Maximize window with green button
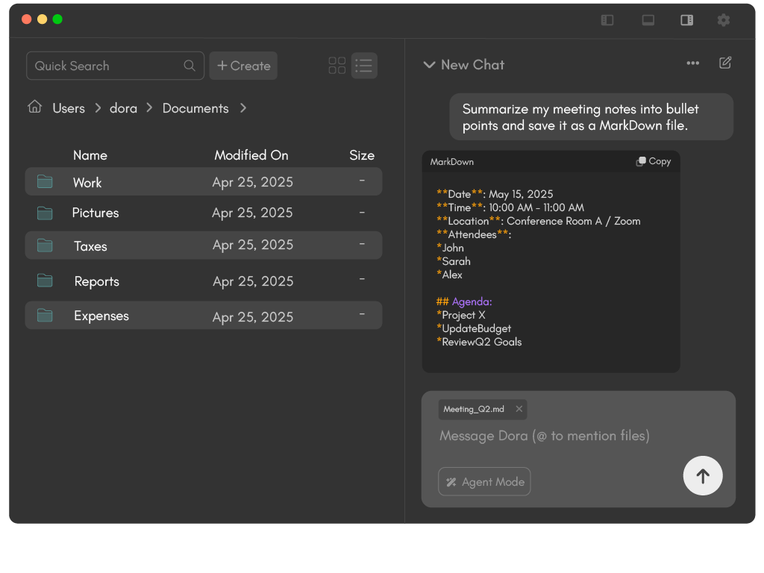The image size is (764, 573). 57,19
